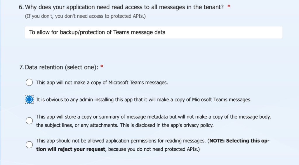
Task: Click the 'It is obvious to any admin' label text
Action: [144, 100]
